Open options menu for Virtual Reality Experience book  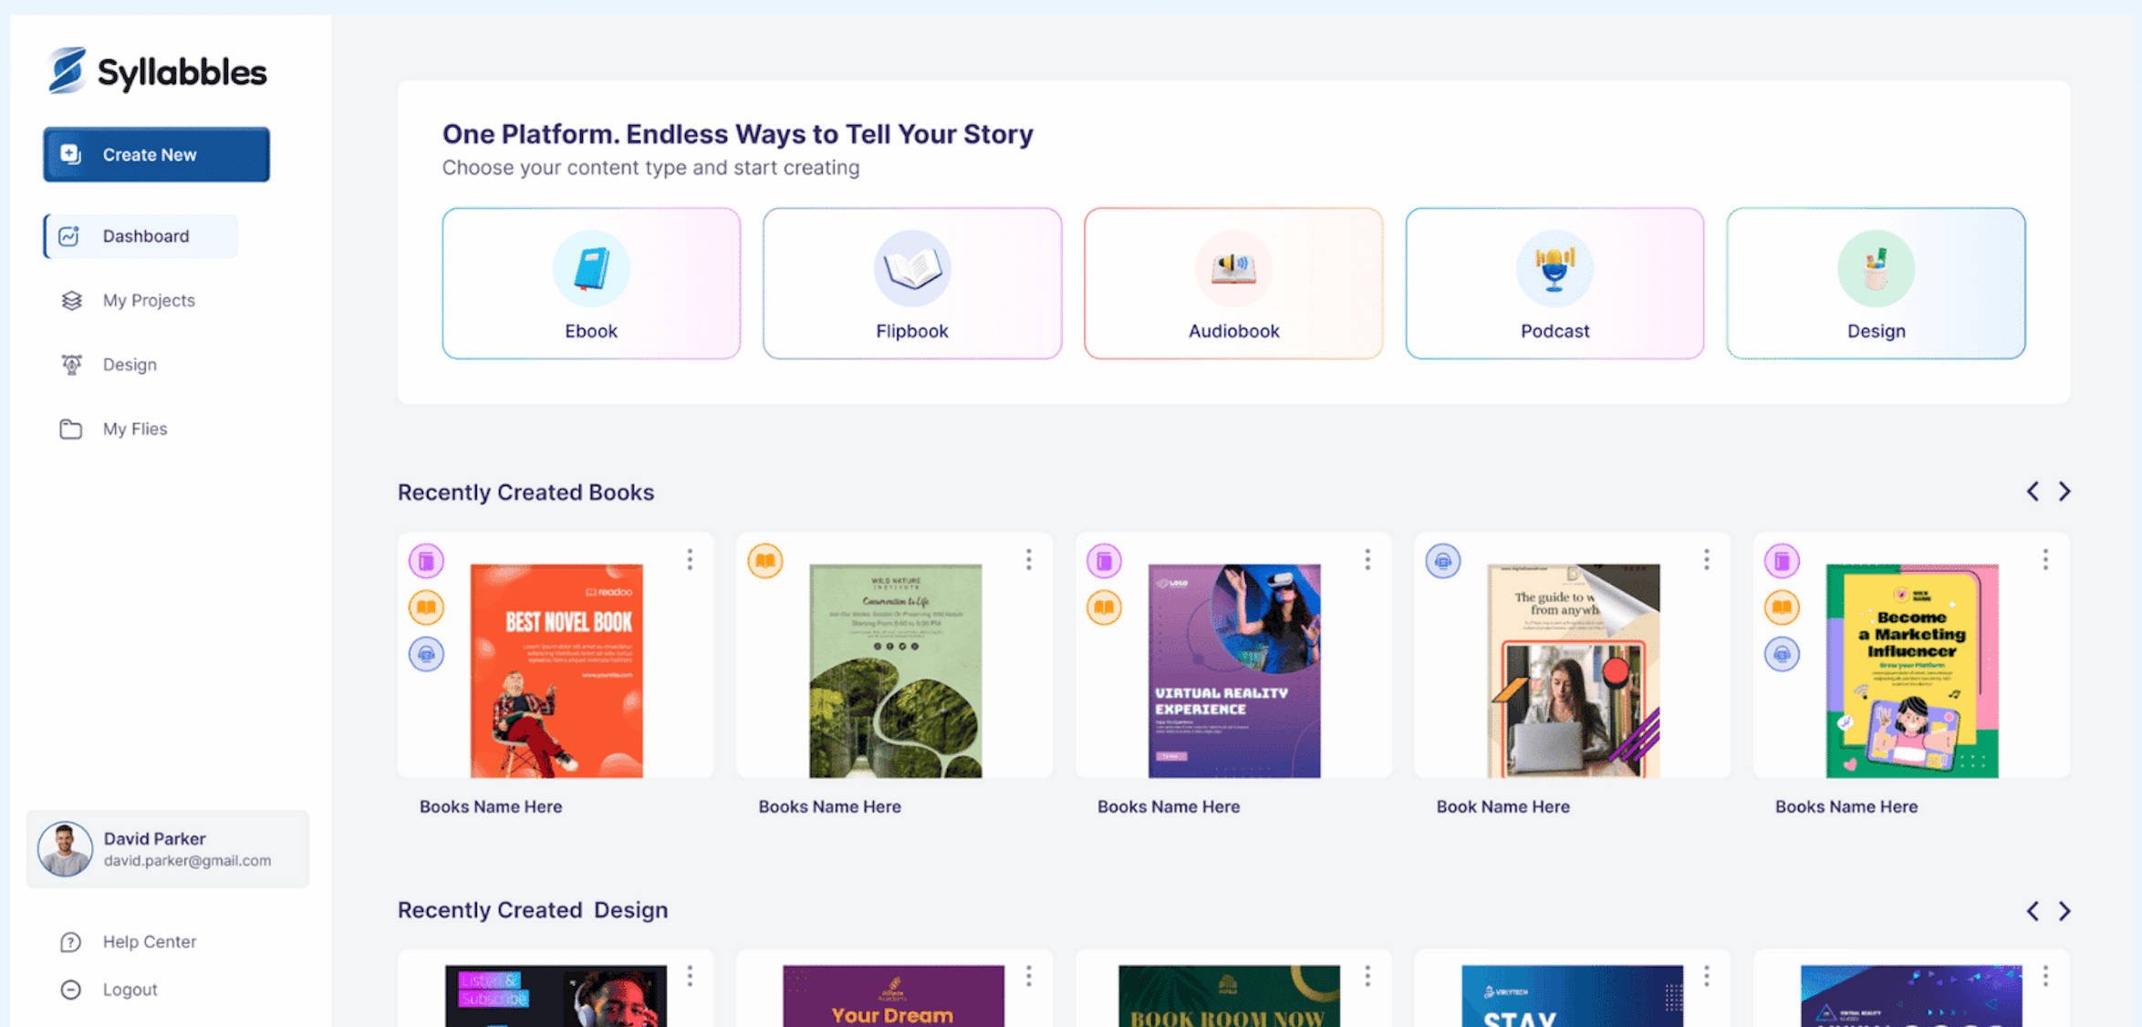tap(1367, 559)
